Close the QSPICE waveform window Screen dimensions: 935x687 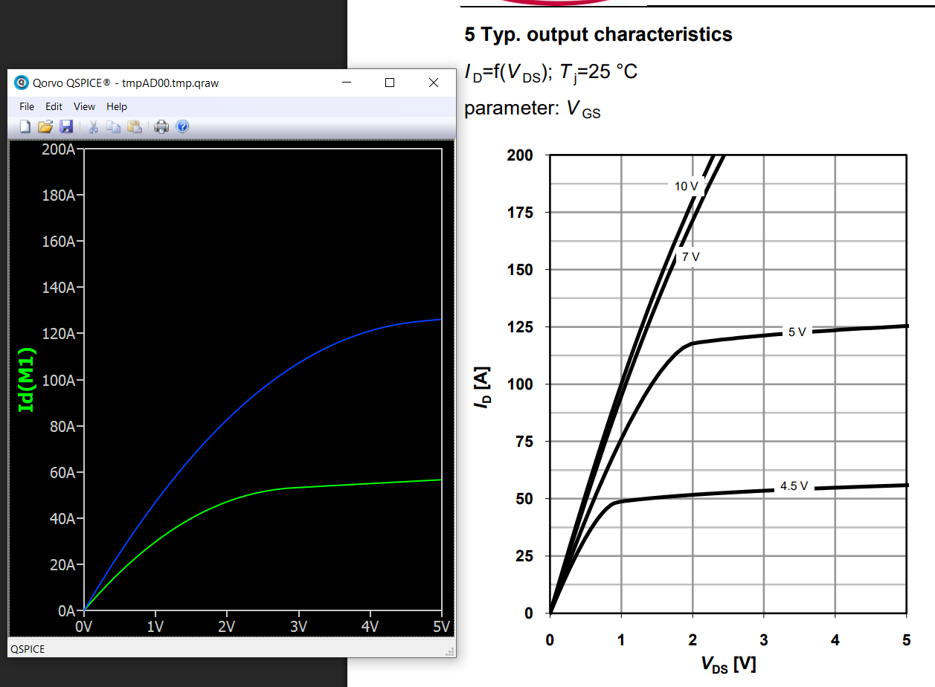click(x=434, y=83)
